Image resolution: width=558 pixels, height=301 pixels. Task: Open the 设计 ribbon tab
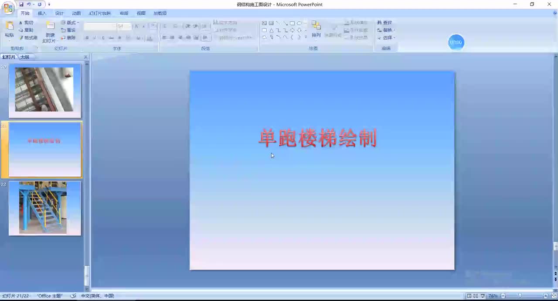pyautogui.click(x=59, y=14)
